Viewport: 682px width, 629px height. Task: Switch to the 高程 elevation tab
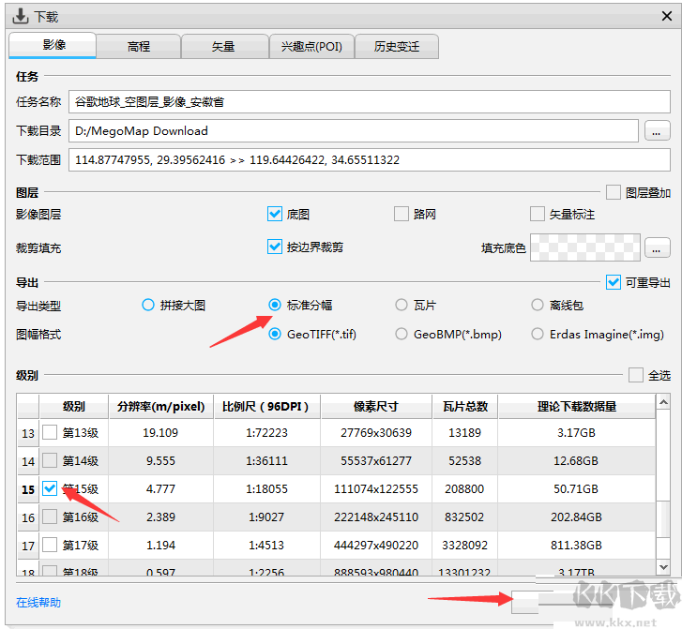pos(139,46)
